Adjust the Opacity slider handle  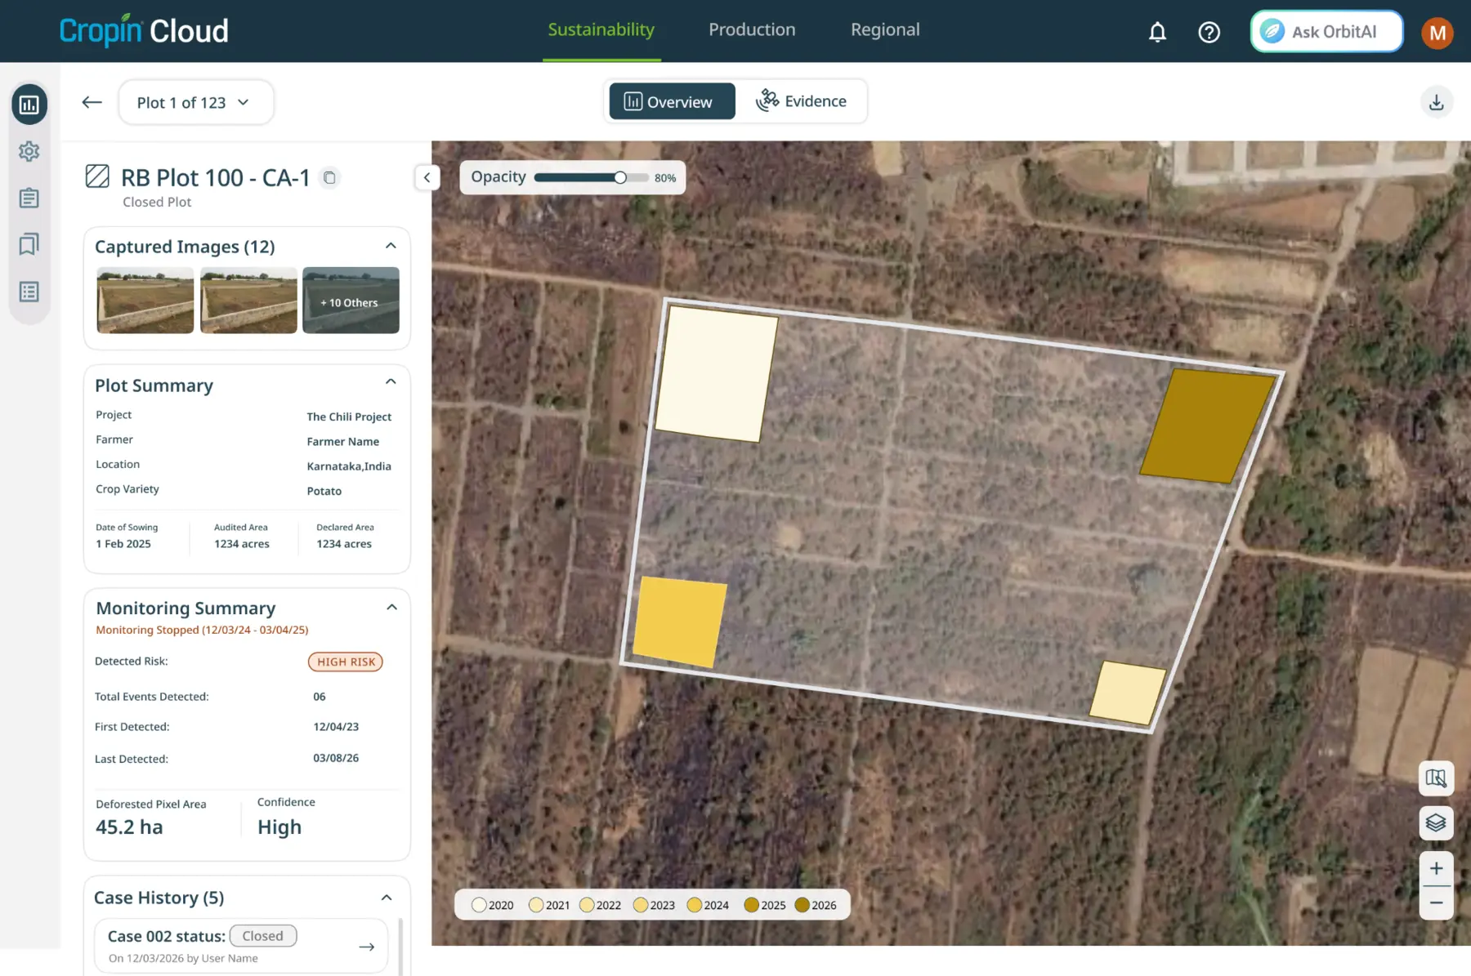620,177
